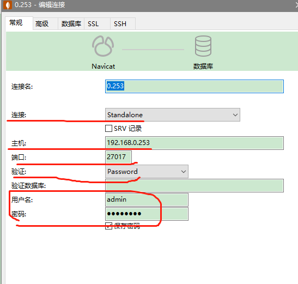Click the Navicat logo icon
Image resolution: width=298 pixels, height=284 pixels.
[103, 46]
